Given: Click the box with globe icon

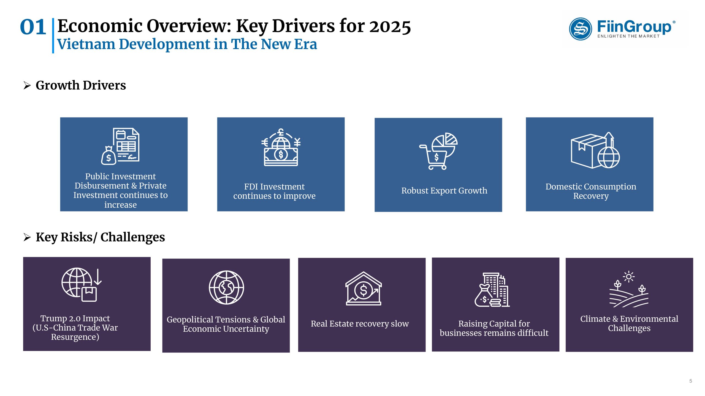Looking at the screenshot, I should point(595,150).
